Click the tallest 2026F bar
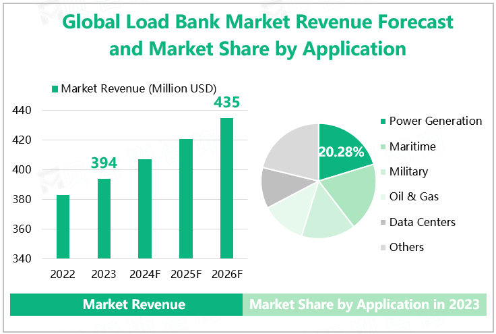 click(226, 189)
